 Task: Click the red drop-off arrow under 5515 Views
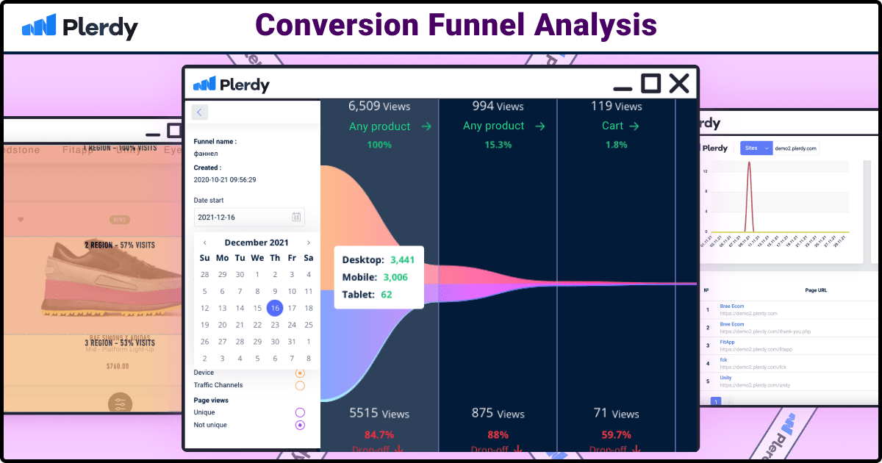398,449
